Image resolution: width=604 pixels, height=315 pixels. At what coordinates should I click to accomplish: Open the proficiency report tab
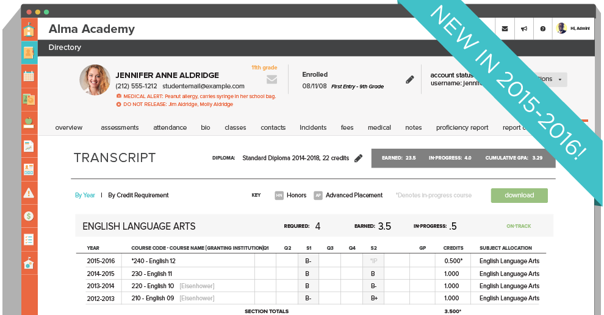coord(462,128)
